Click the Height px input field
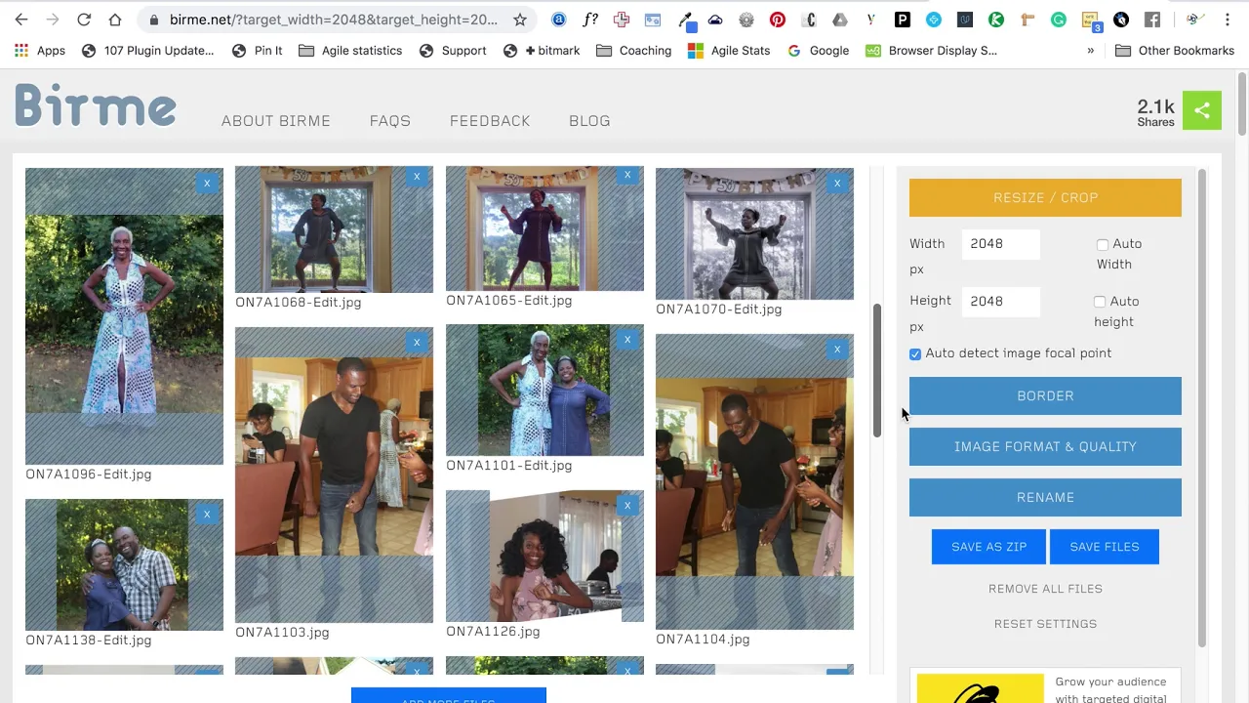 (1001, 302)
